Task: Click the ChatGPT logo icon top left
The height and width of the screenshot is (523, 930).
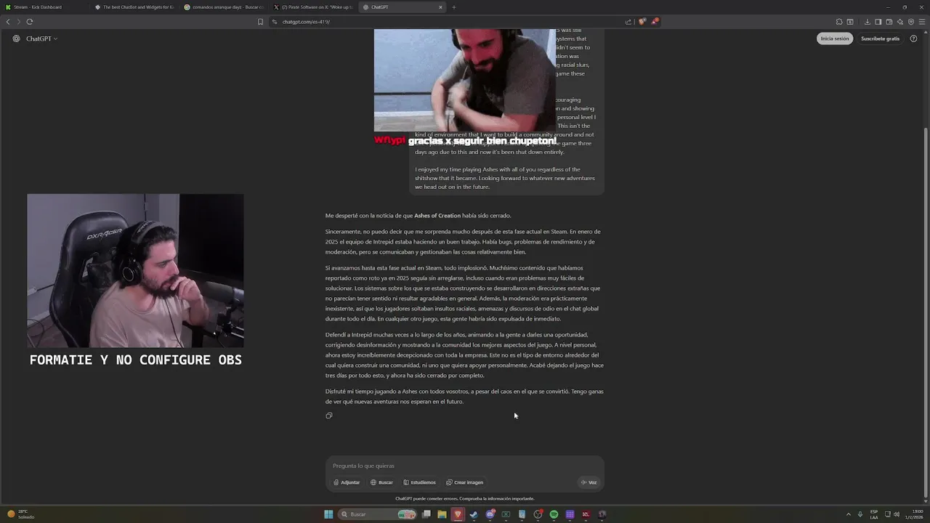Action: pos(16,38)
